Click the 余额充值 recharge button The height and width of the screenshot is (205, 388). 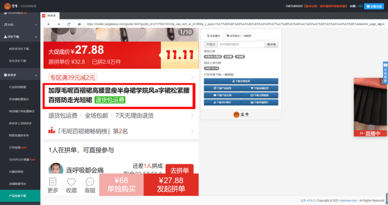click(374, 6)
